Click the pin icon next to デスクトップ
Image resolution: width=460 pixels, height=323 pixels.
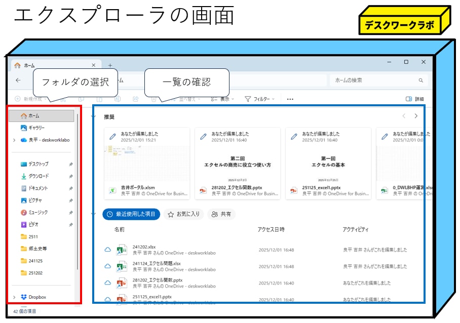click(71, 165)
